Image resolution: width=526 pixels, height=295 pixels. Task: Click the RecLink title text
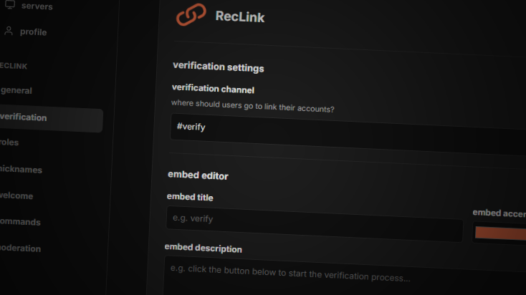240,16
